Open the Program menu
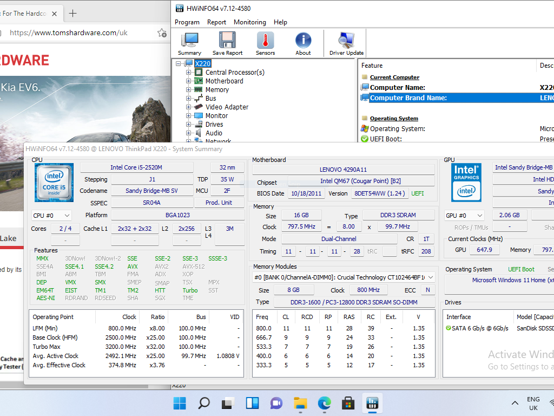The height and width of the screenshot is (416, 554). coord(187,22)
